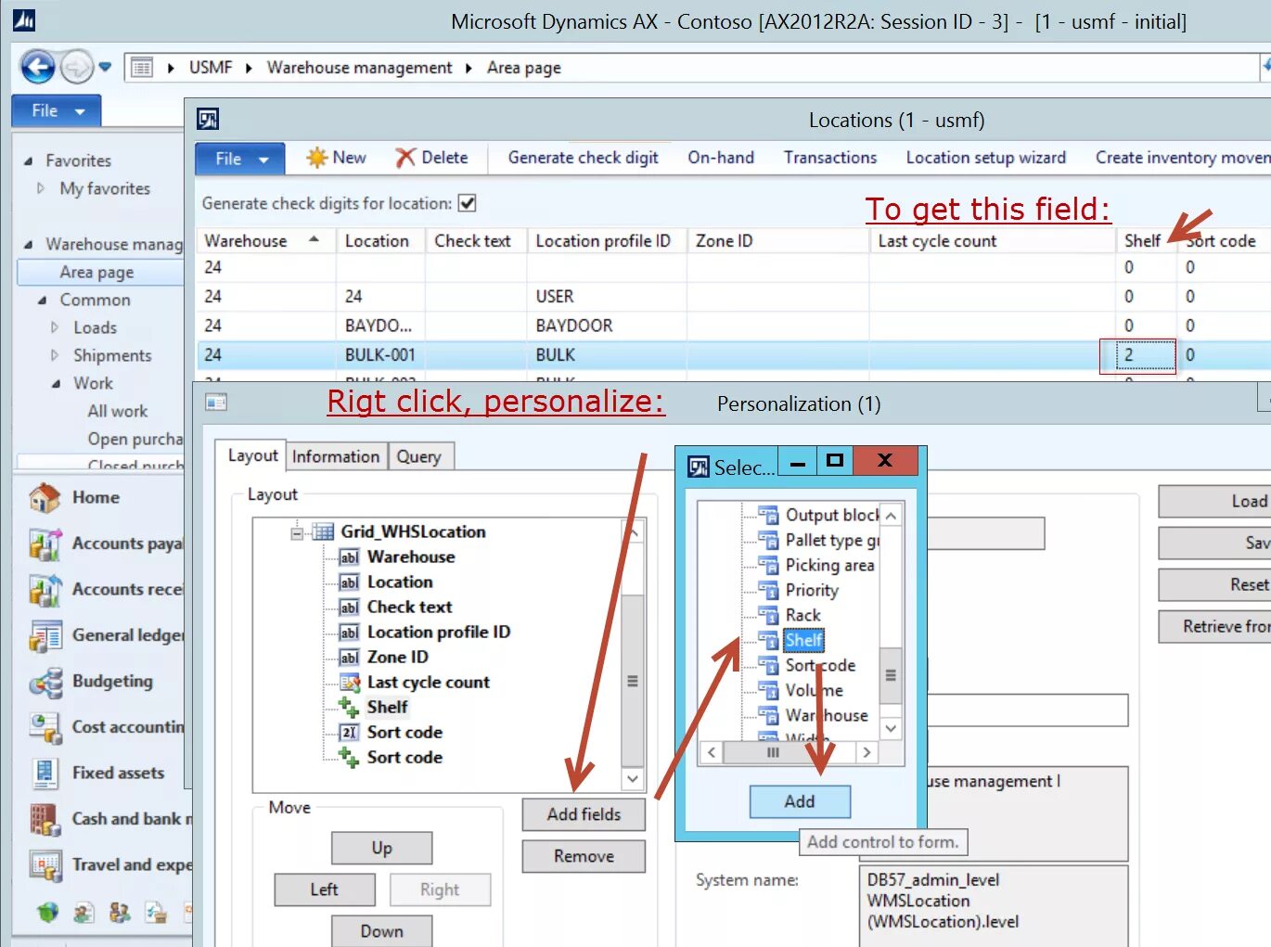The width and height of the screenshot is (1271, 947).
Task: Open the navigation history dropdown arrow
Action: 105,67
